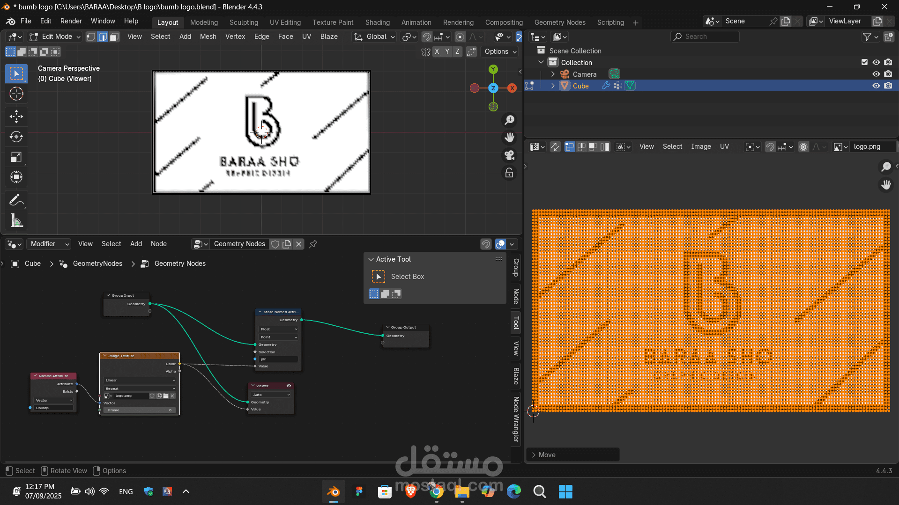Select the Move tool in viewport toolbar

tap(16, 116)
